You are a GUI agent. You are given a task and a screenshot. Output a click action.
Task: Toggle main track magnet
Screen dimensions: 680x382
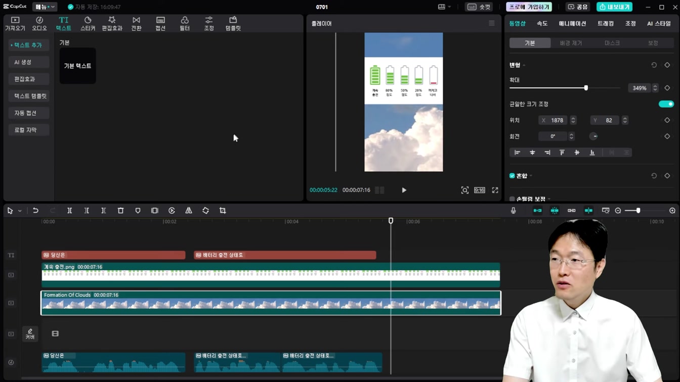point(537,211)
